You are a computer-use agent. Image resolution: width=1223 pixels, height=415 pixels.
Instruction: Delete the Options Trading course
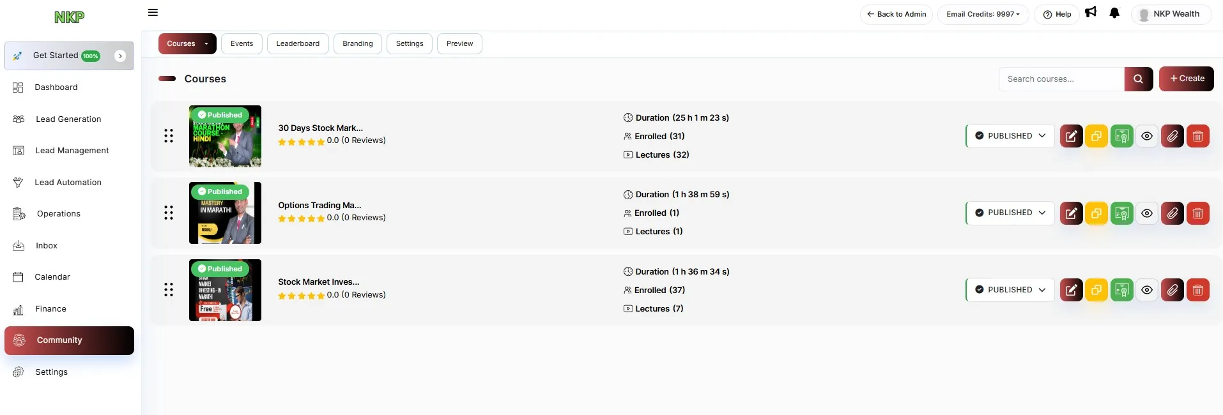[1198, 213]
